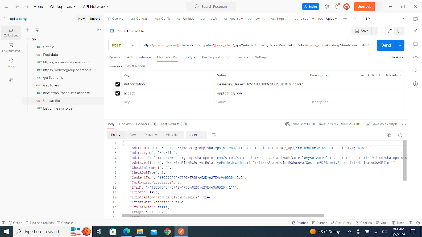Open the Workspaces dropdown
This screenshot has width=422, height=237.
point(63,7)
